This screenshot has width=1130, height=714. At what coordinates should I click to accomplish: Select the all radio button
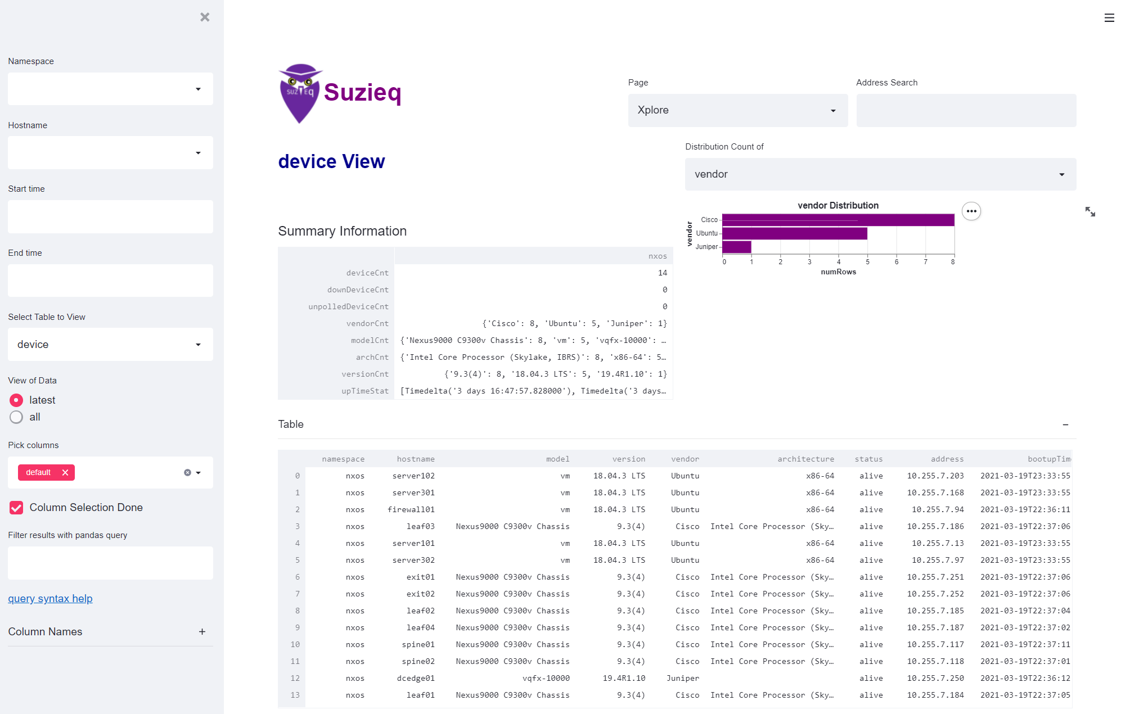16,417
